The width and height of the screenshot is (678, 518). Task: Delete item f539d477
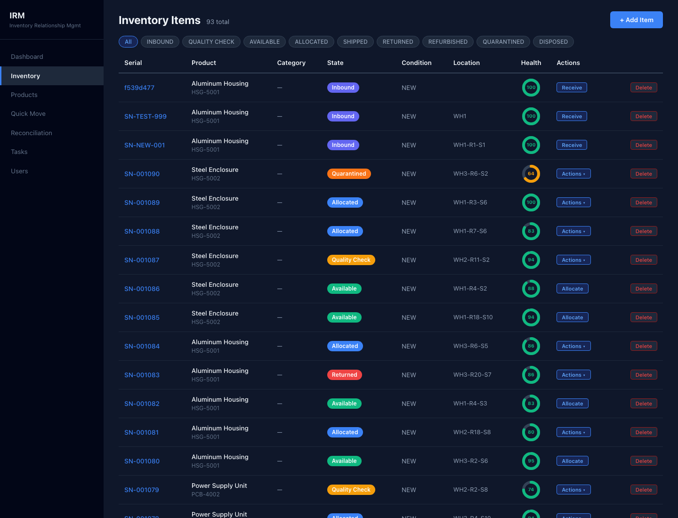coord(644,88)
